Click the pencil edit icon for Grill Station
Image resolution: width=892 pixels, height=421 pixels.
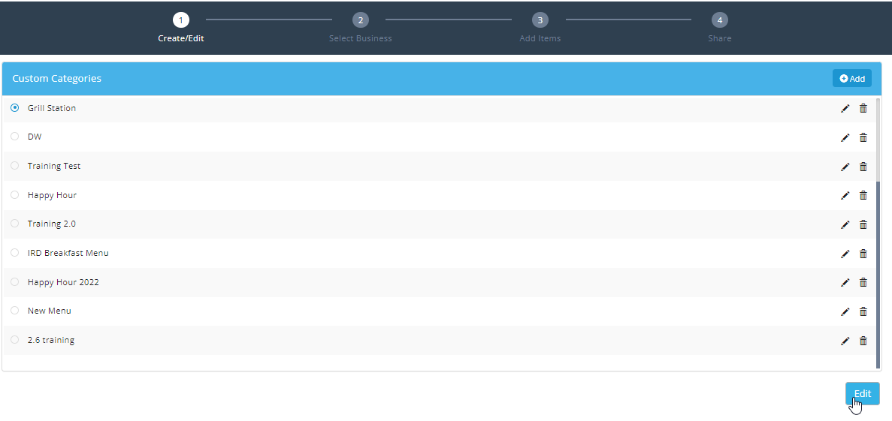pyautogui.click(x=845, y=109)
